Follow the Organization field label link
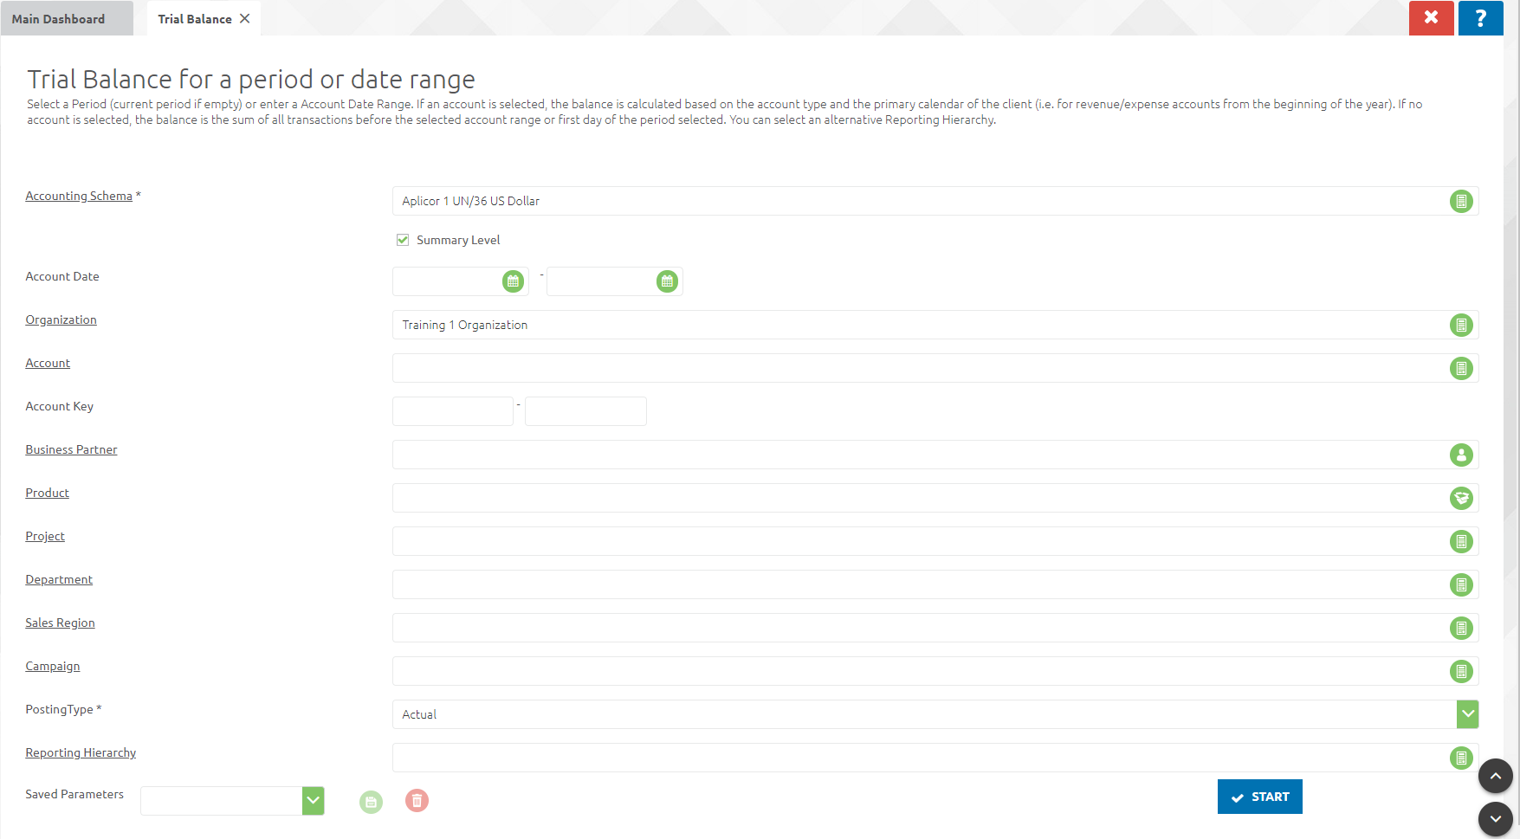Screen dimensions: 1520x839 tap(61, 319)
